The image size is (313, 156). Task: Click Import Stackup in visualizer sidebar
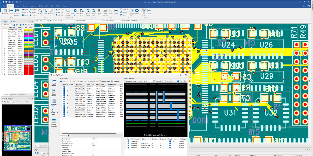(54, 82)
